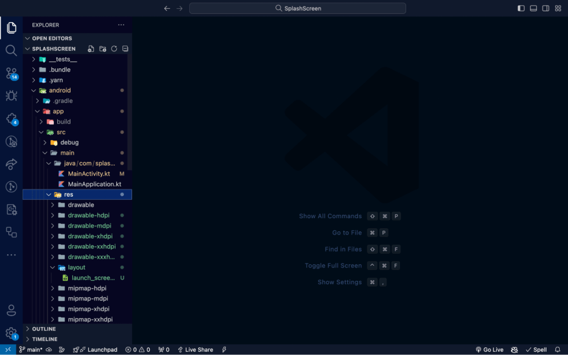Open the Manage settings gear
Viewport: 568px width, 355px height.
pyautogui.click(x=11, y=333)
